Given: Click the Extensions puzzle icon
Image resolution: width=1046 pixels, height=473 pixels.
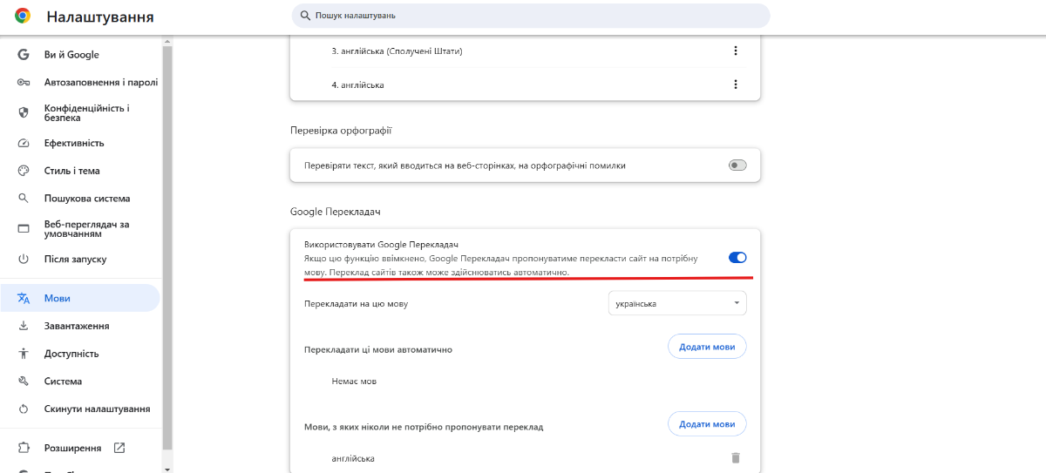Looking at the screenshot, I should click(24, 448).
